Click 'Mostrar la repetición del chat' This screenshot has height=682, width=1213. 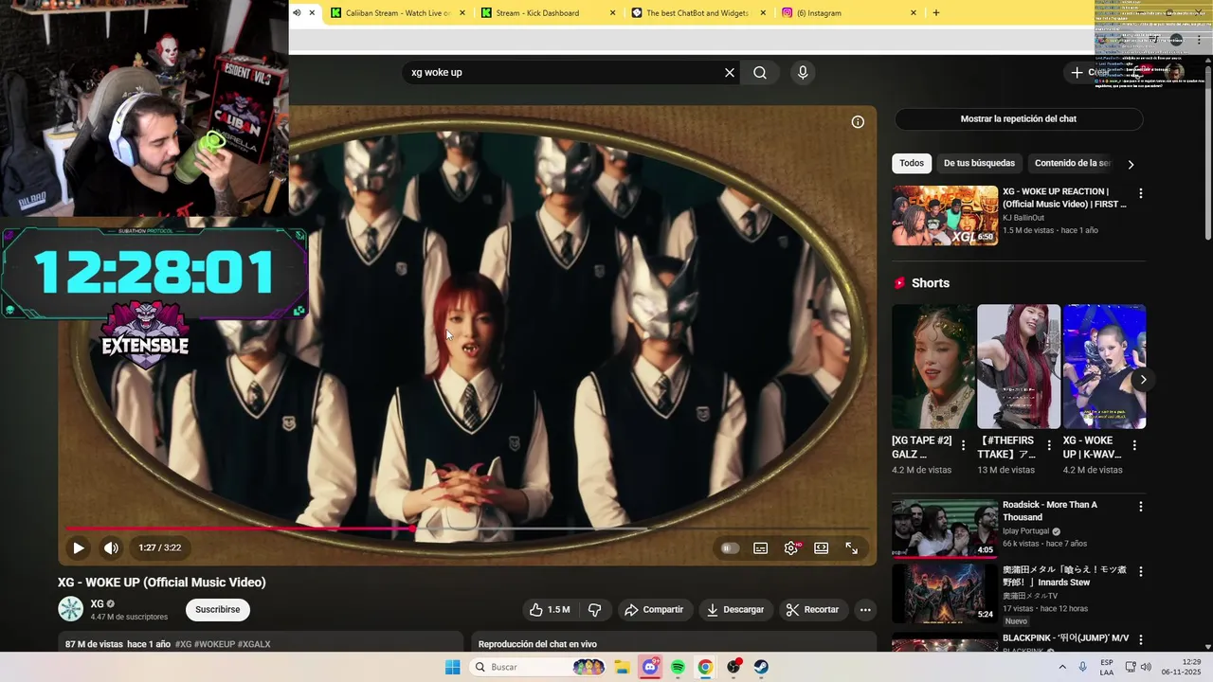[x=1019, y=119]
